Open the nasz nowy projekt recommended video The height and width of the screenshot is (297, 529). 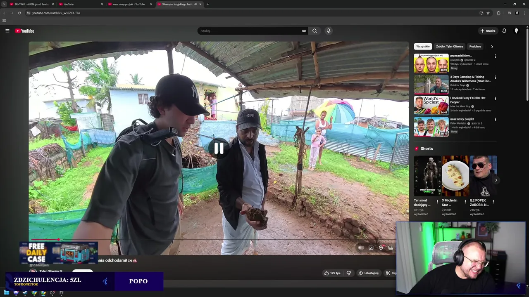431,127
